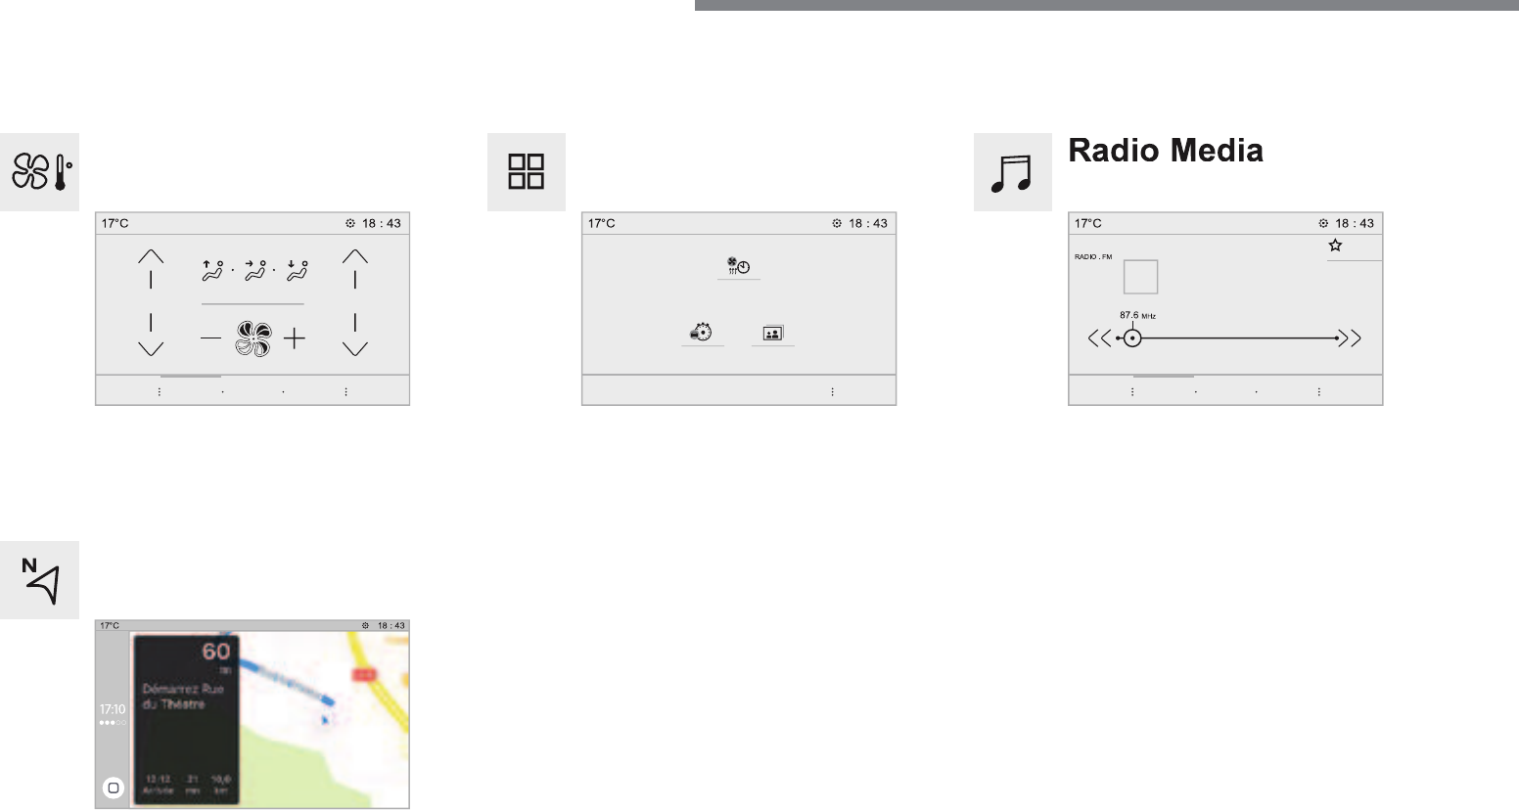The height and width of the screenshot is (810, 1519).
Task: Raise left temperature with the up chevron
Action: [151, 268]
